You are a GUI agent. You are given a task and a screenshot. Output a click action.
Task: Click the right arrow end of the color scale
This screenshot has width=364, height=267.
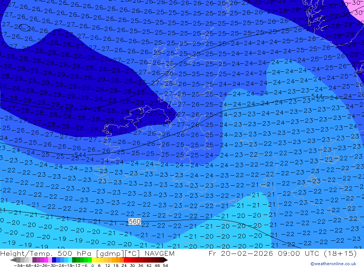click(166, 260)
